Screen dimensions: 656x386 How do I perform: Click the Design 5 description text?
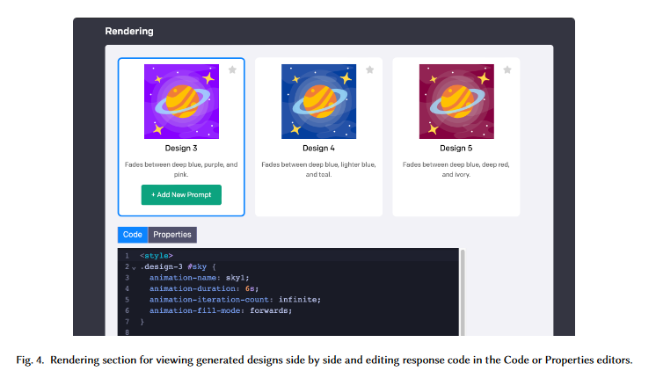point(456,169)
